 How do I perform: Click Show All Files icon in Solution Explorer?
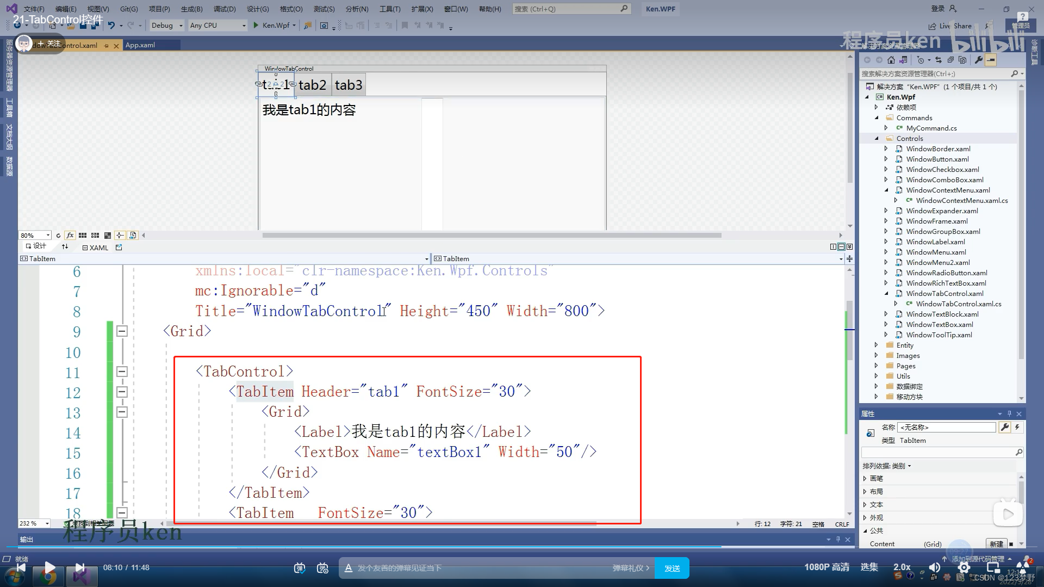(x=963, y=60)
